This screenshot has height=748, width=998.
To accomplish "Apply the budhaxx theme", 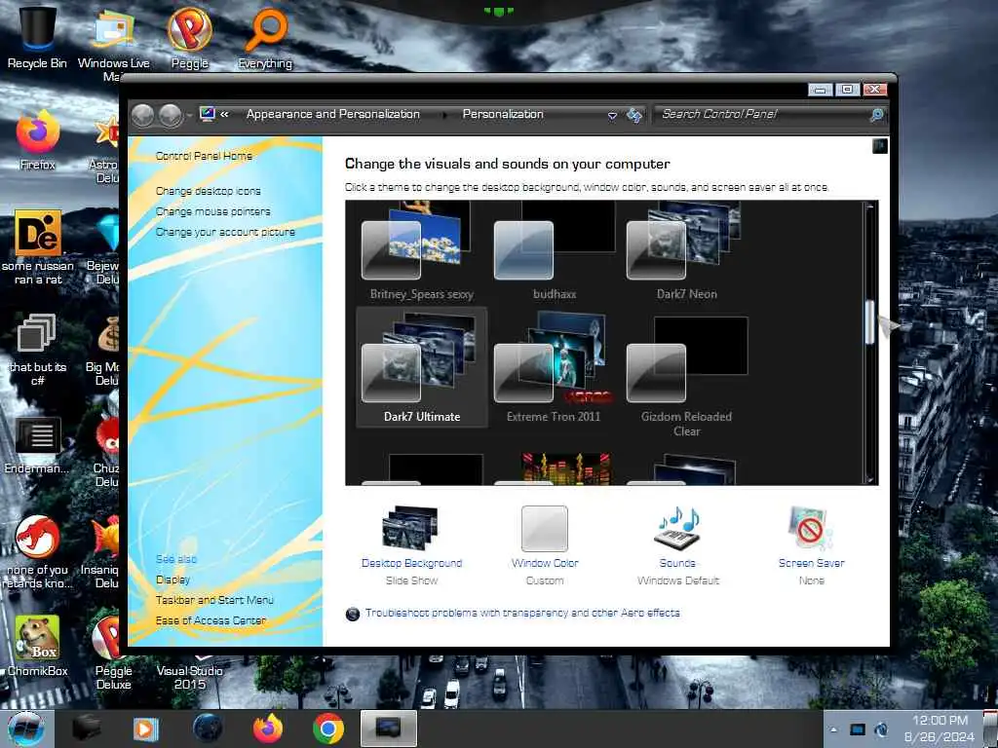I will click(x=555, y=250).
